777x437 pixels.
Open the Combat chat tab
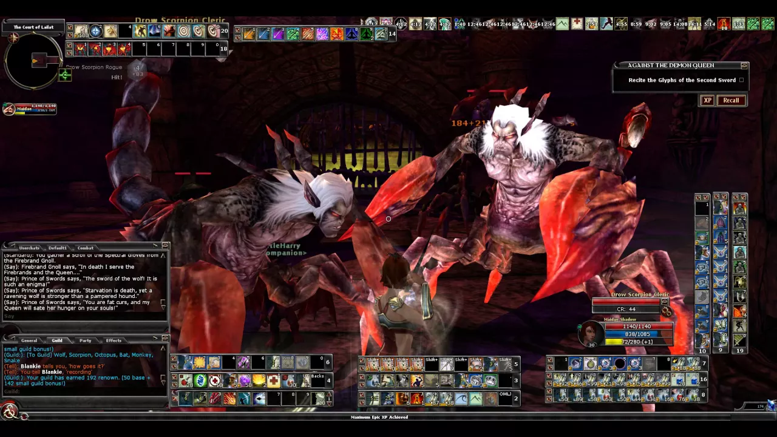pos(86,248)
